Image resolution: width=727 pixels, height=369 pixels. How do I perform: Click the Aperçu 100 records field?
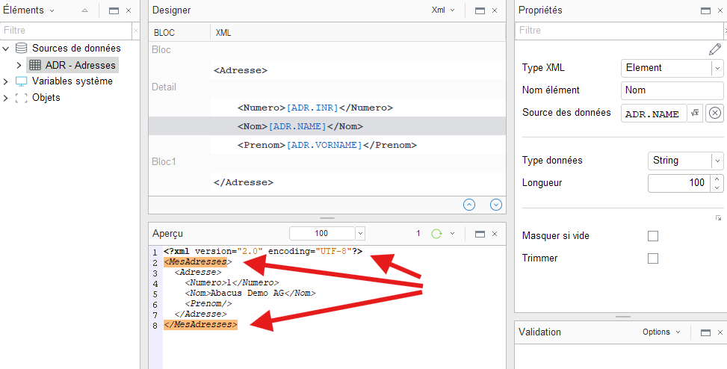pos(322,234)
